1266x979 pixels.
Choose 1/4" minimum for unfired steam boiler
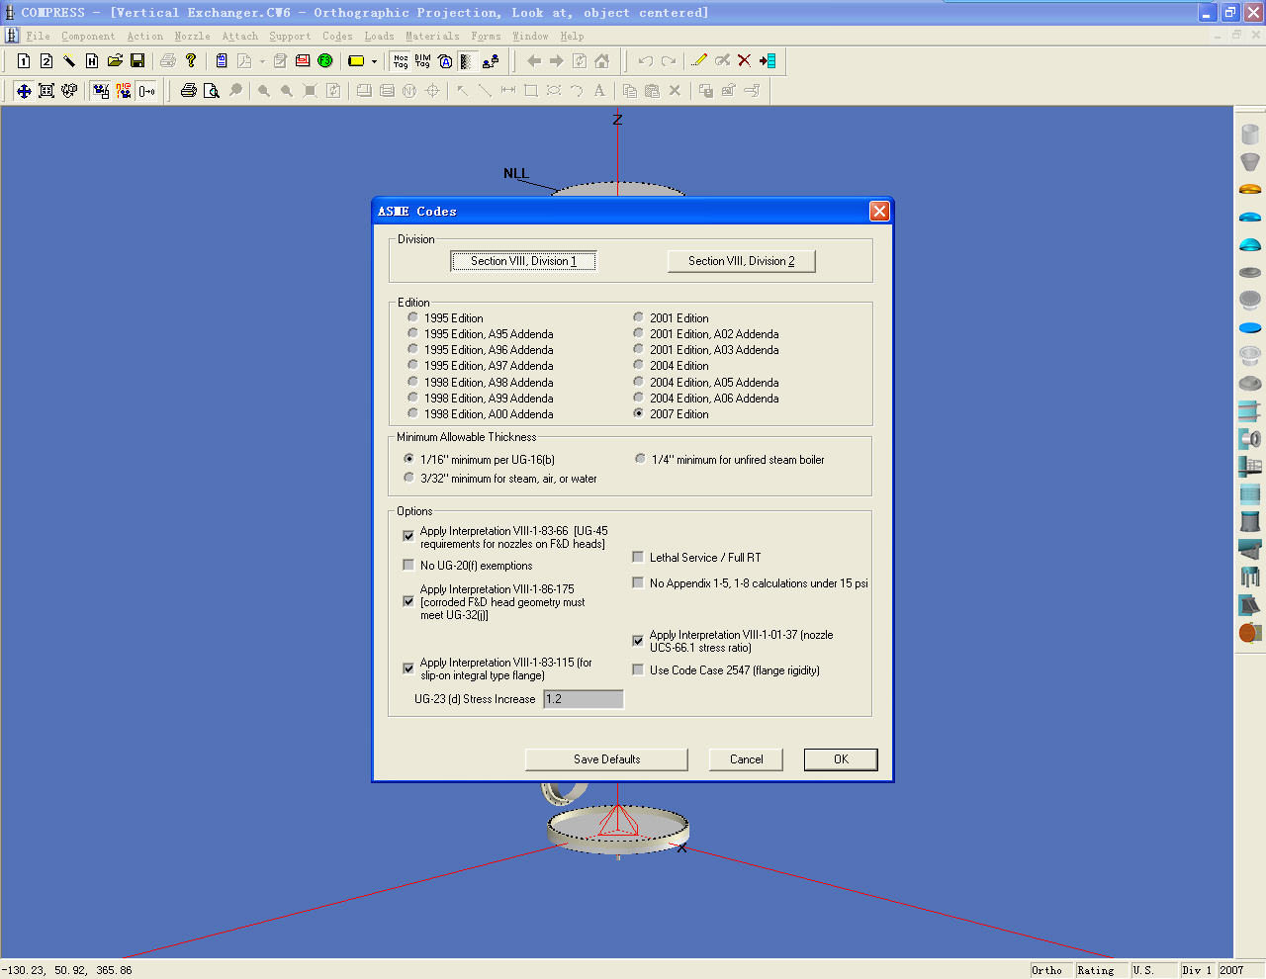pyautogui.click(x=640, y=459)
